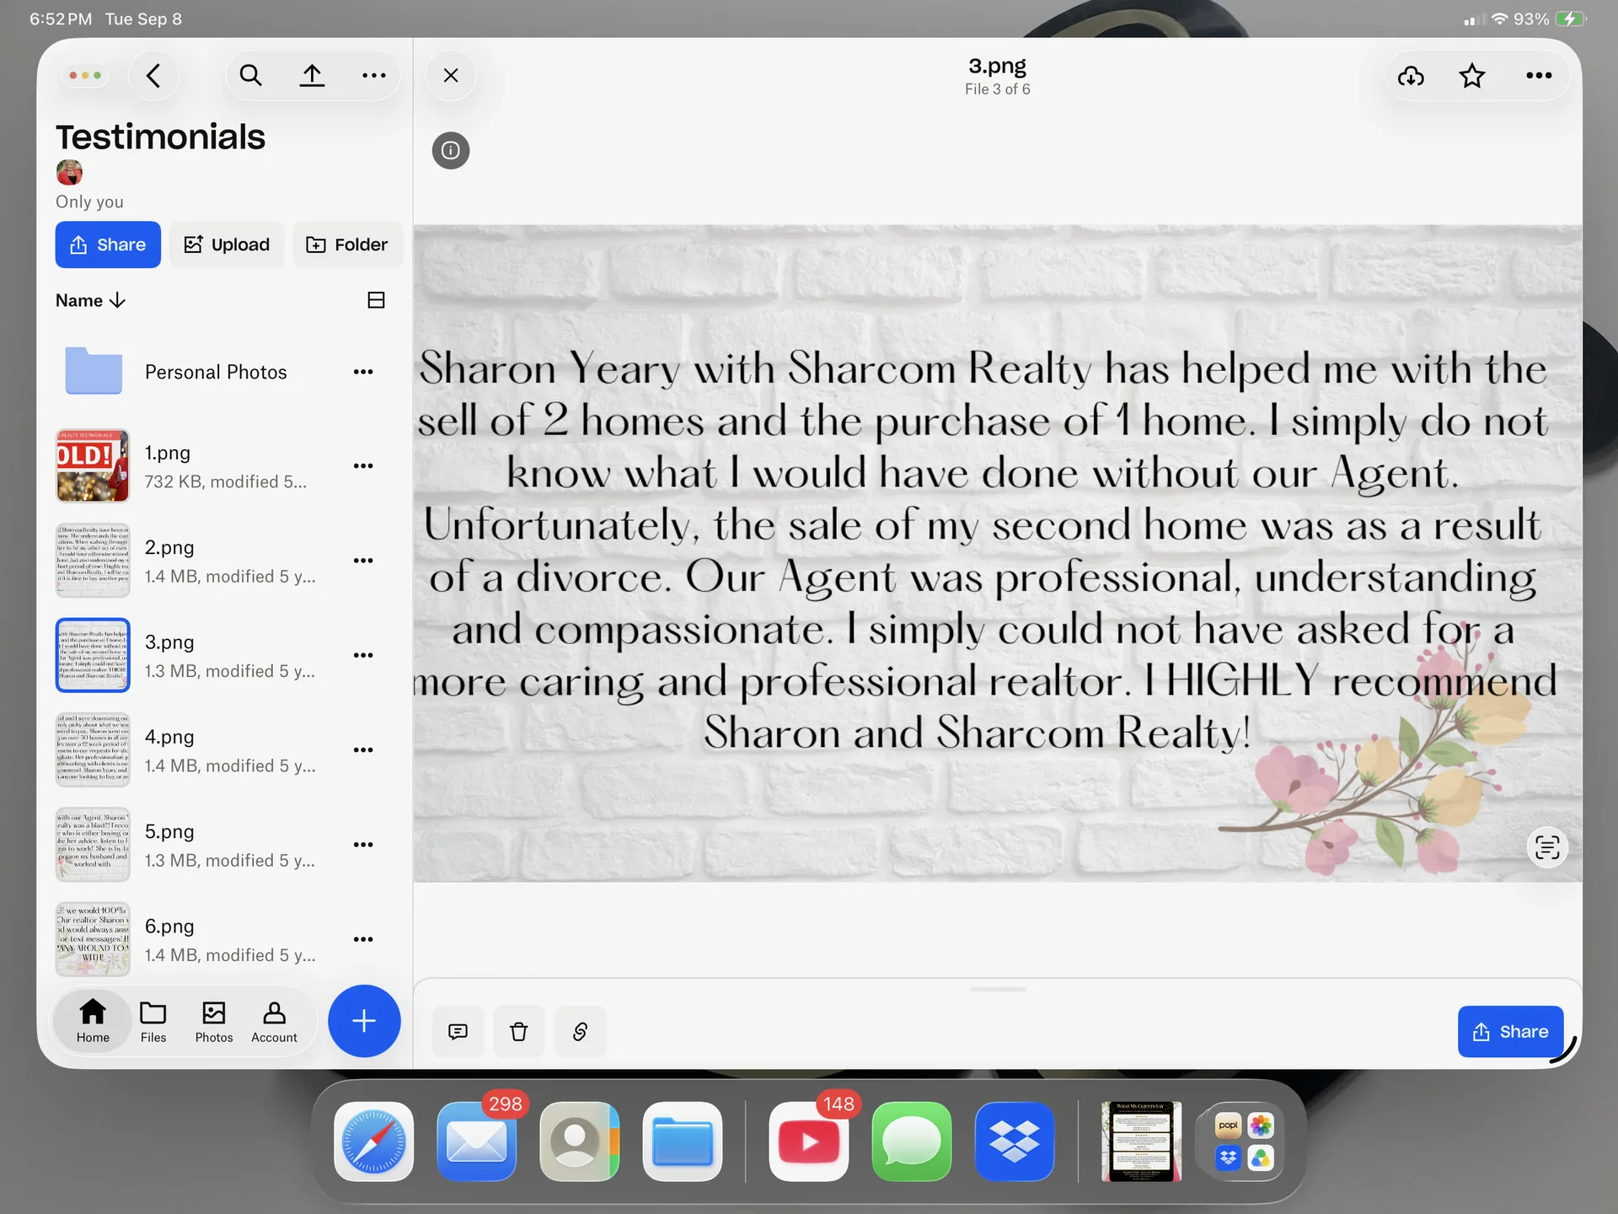This screenshot has width=1618, height=1214.
Task: Click the 3.png title text
Action: 997,66
